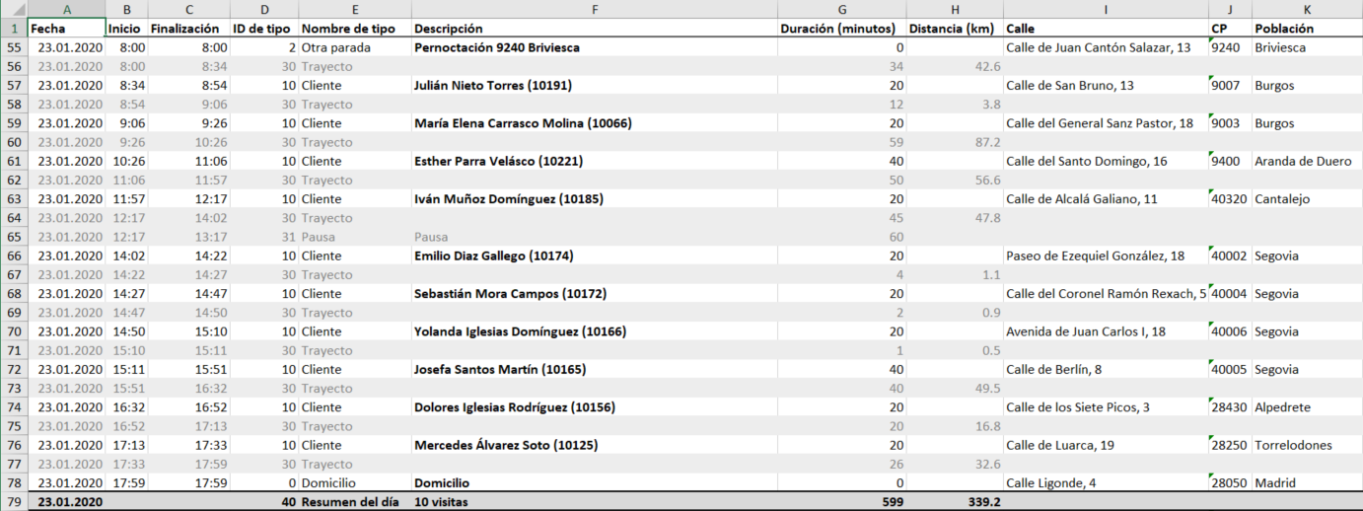Click column H header letter
Viewport: 1363px width, 511px height.
point(954,9)
